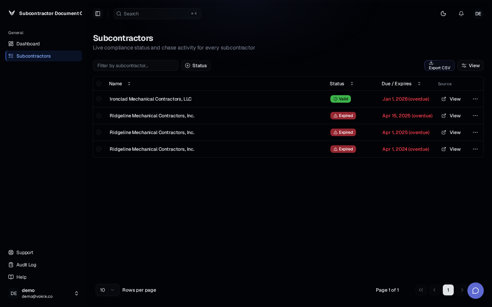
Task: View source for Apr 15, 2025 row
Action: click(x=451, y=116)
